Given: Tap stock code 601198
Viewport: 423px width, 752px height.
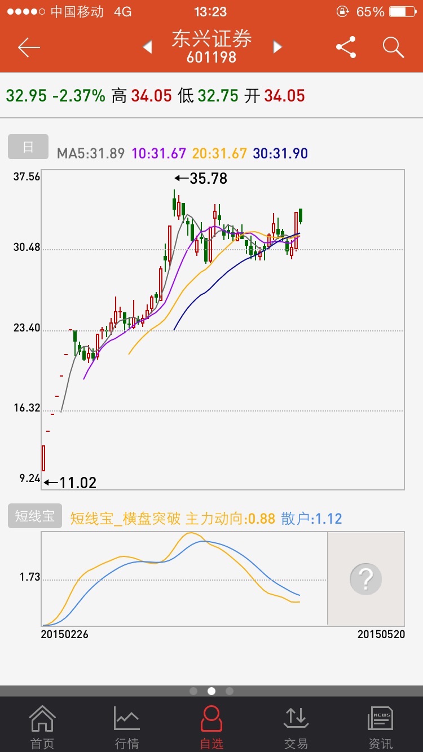Looking at the screenshot, I should click(x=211, y=57).
